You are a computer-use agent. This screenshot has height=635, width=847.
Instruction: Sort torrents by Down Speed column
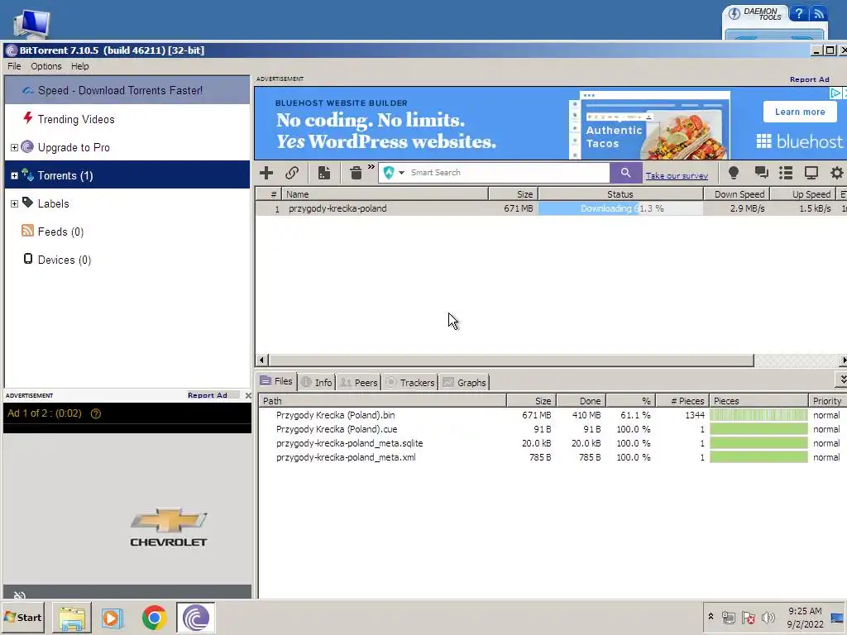[x=737, y=193]
